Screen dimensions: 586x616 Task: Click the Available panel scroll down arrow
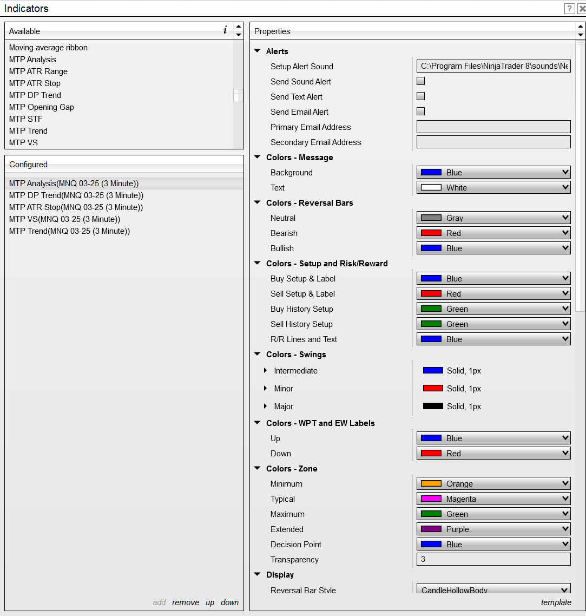239,35
